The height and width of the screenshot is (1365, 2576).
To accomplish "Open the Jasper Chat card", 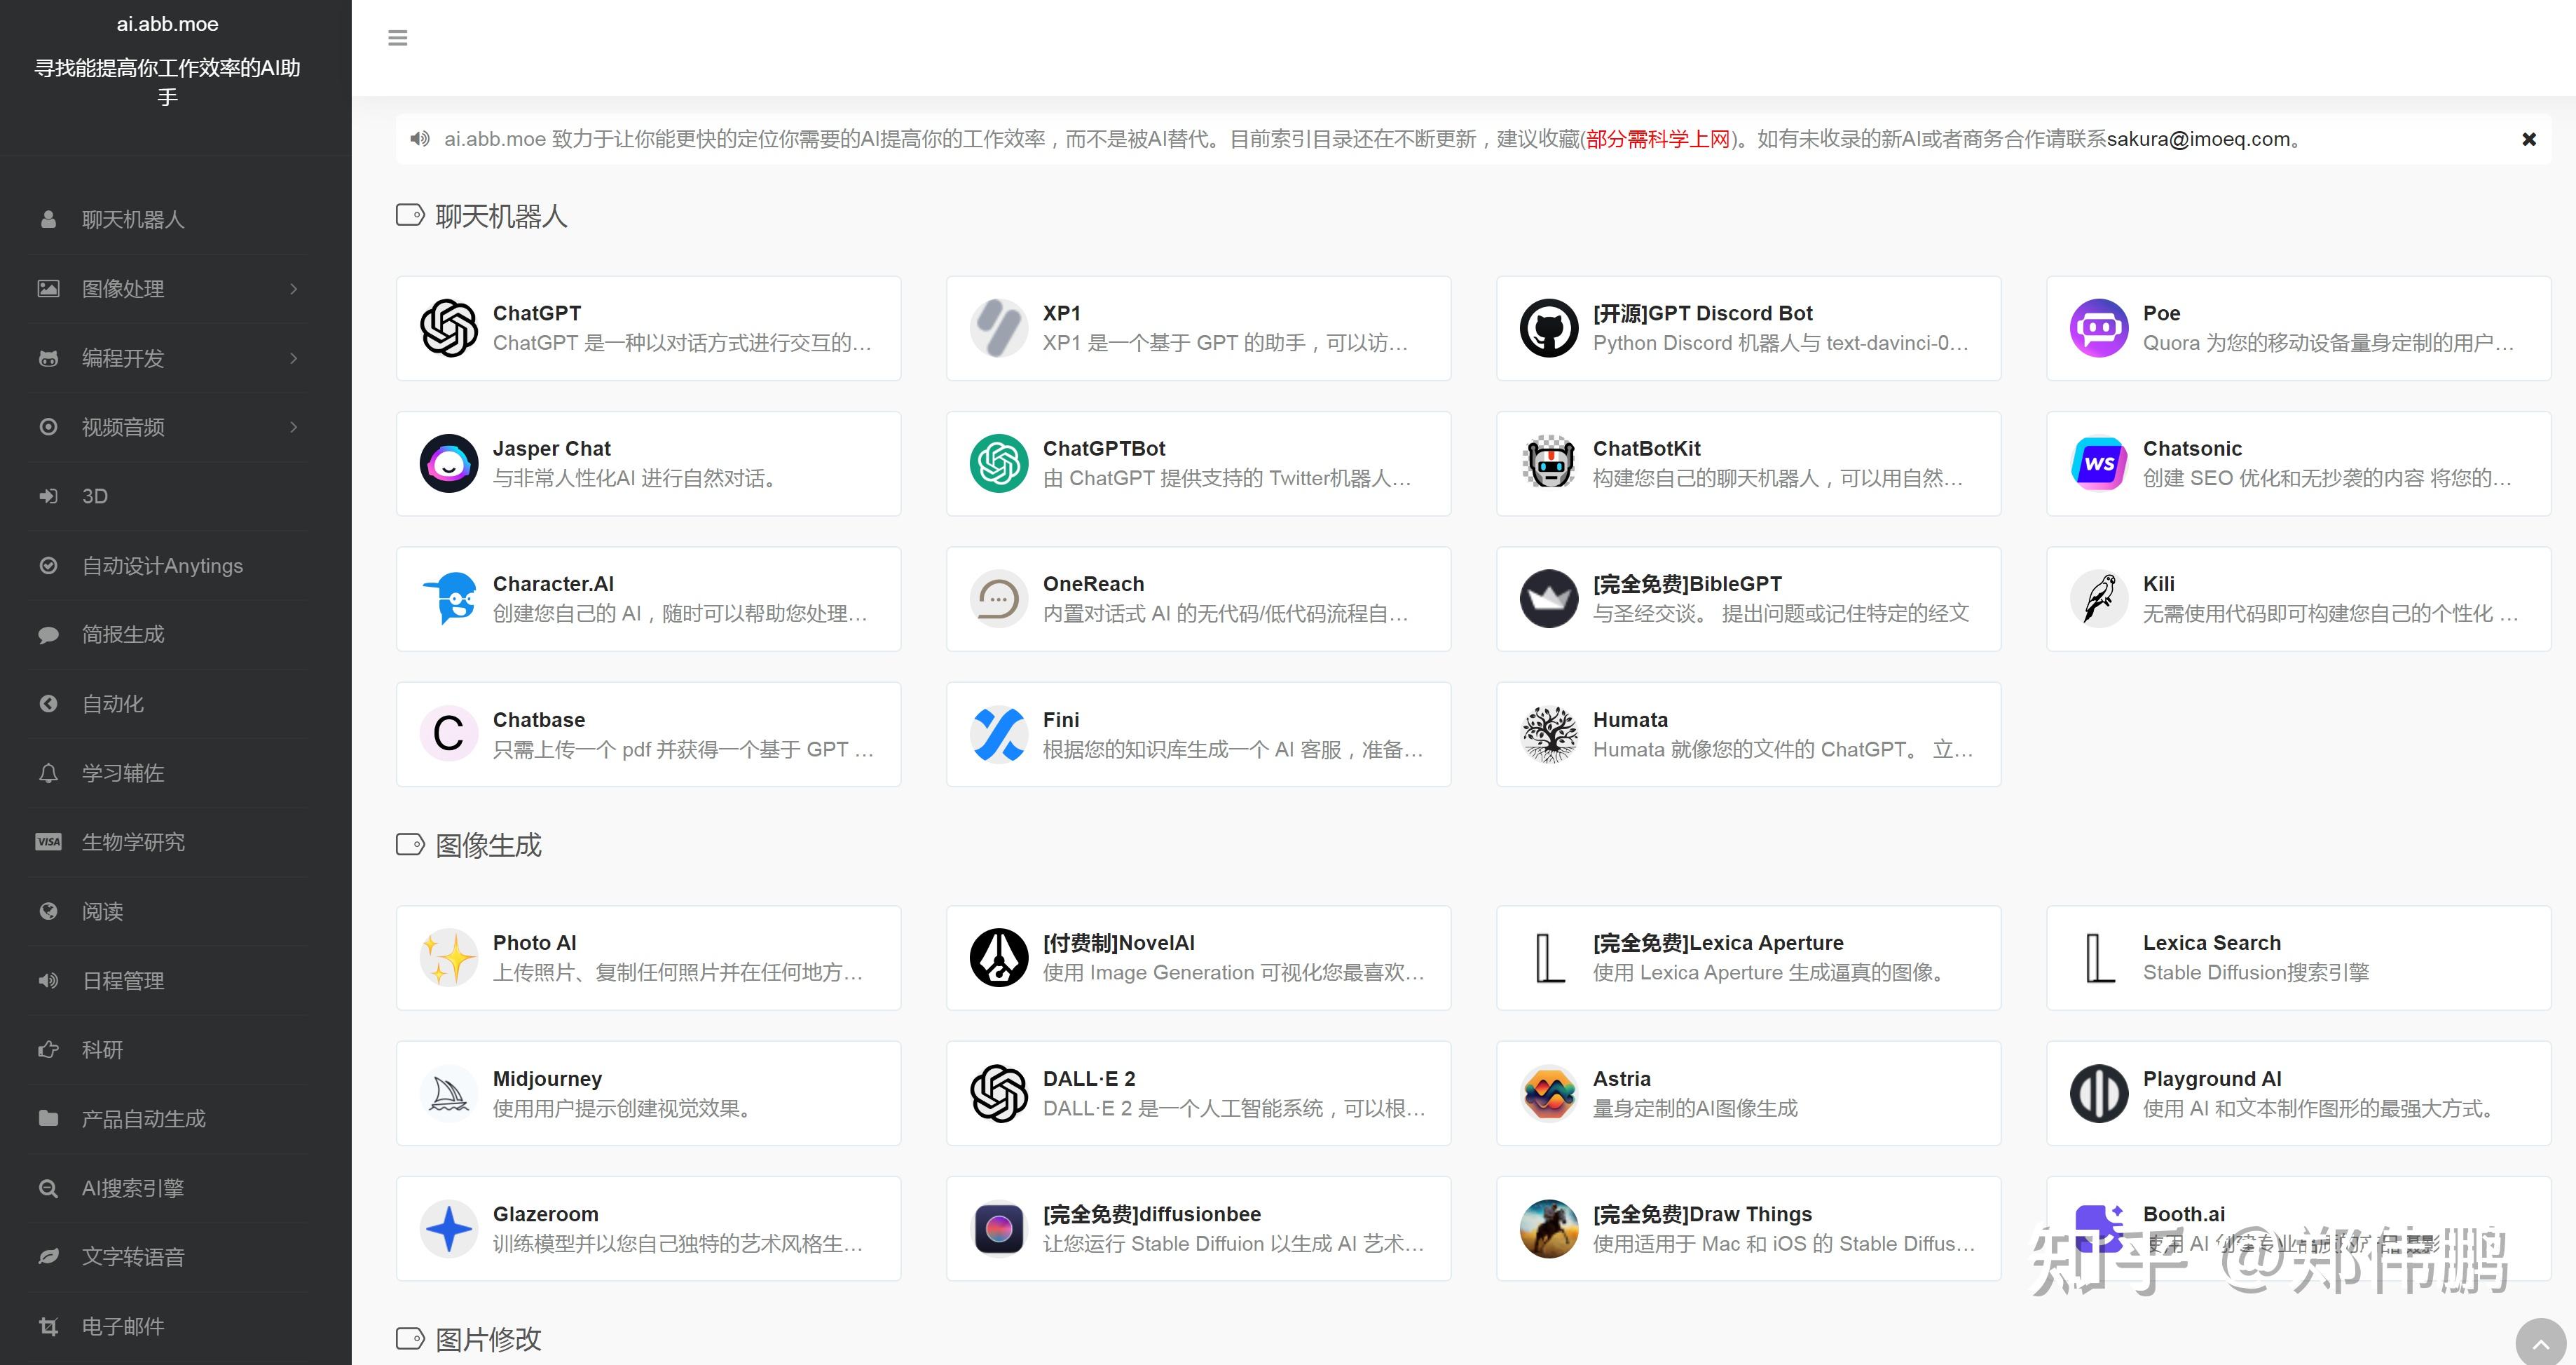I will [648, 463].
